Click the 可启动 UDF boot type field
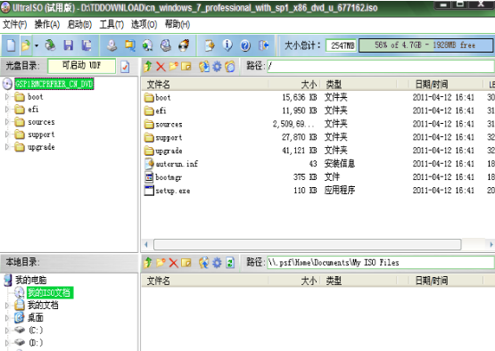 81,66
